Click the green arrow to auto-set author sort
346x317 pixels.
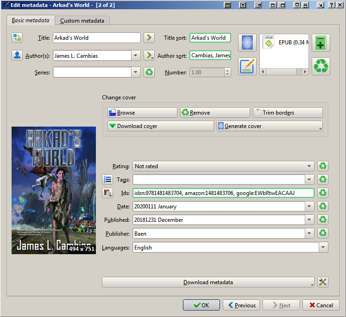pos(149,55)
